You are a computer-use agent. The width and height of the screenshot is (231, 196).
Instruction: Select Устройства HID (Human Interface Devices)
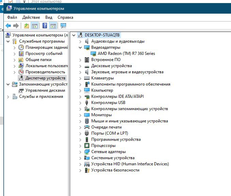click(x=130, y=164)
